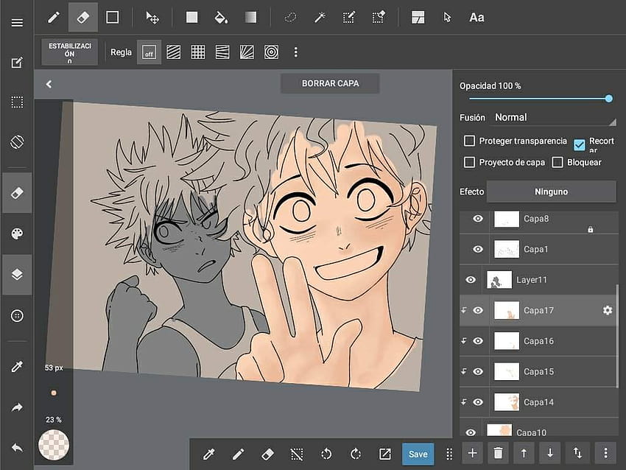The height and width of the screenshot is (470, 626).
Task: Tap the undo arrow in left sidebar
Action: click(x=17, y=448)
